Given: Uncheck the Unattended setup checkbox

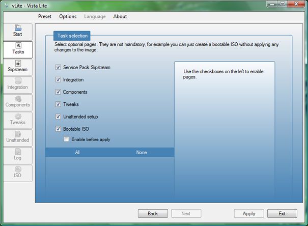Looking at the screenshot, I should tap(58, 117).
